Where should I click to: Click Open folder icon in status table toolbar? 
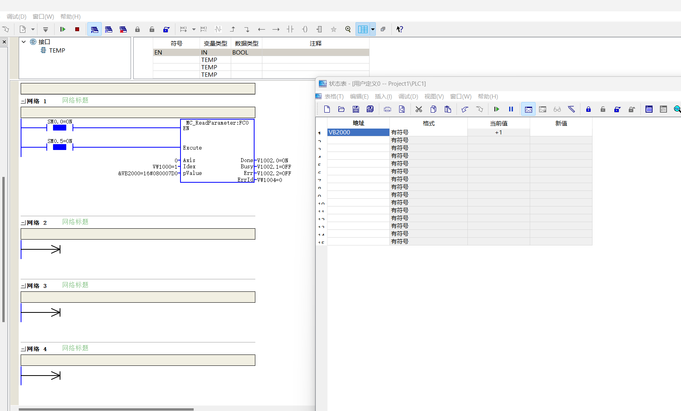[341, 109]
